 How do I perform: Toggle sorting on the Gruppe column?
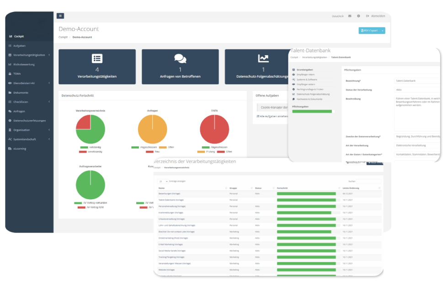tap(234, 187)
